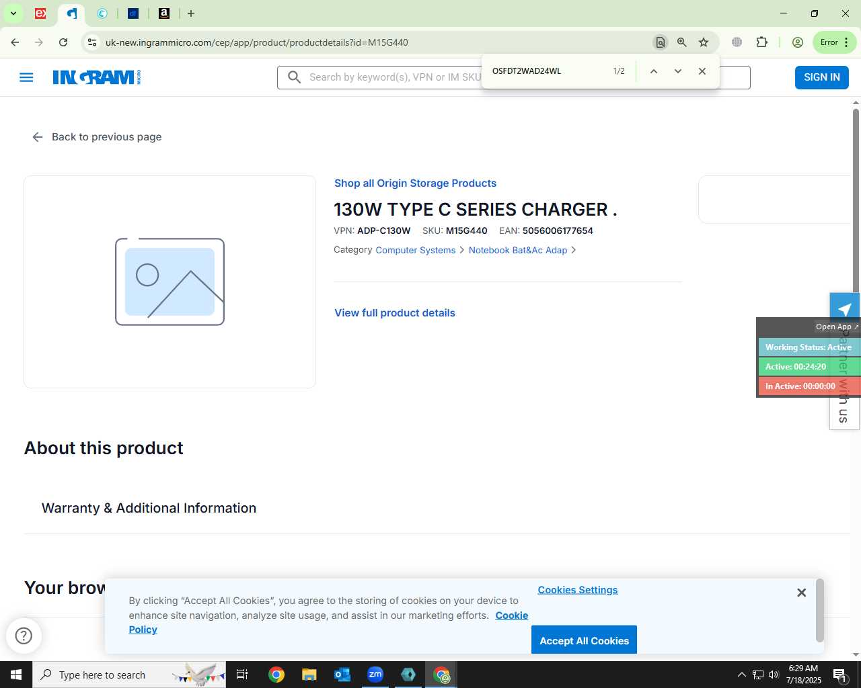Open Outlook from taskbar

[x=342, y=675]
